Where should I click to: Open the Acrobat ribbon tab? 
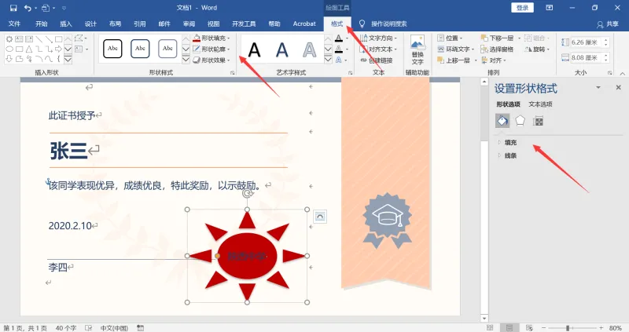tap(304, 24)
